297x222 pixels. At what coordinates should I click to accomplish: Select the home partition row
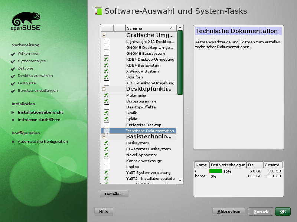[x=238, y=176]
